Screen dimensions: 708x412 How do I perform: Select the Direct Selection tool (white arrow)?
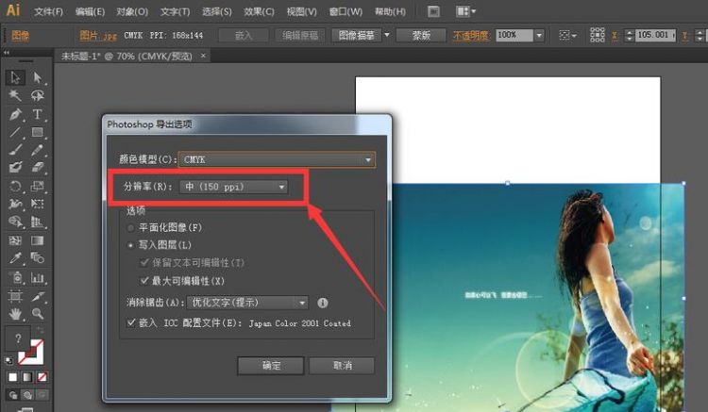tap(38, 77)
